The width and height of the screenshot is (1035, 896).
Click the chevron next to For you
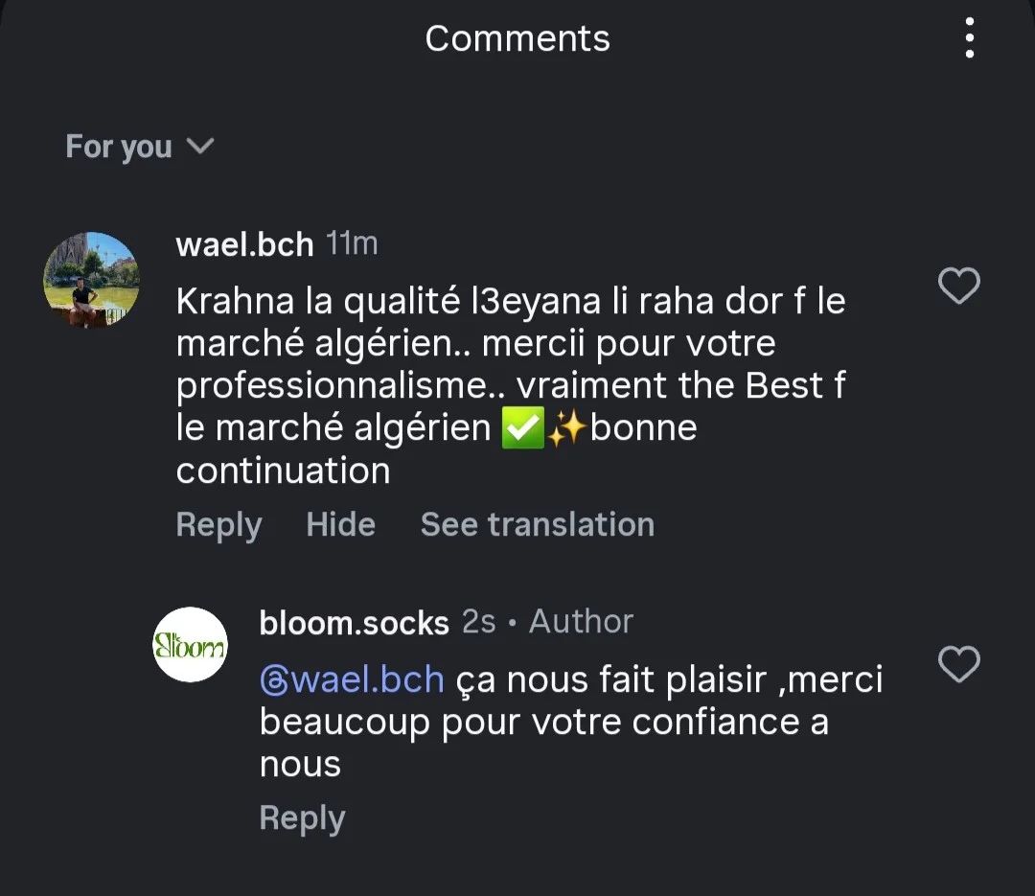click(200, 146)
